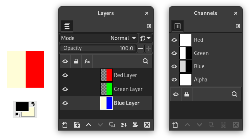Select the Blue Layer name
Image resolution: width=250 pixels, height=139 pixels.
pyautogui.click(x=127, y=103)
